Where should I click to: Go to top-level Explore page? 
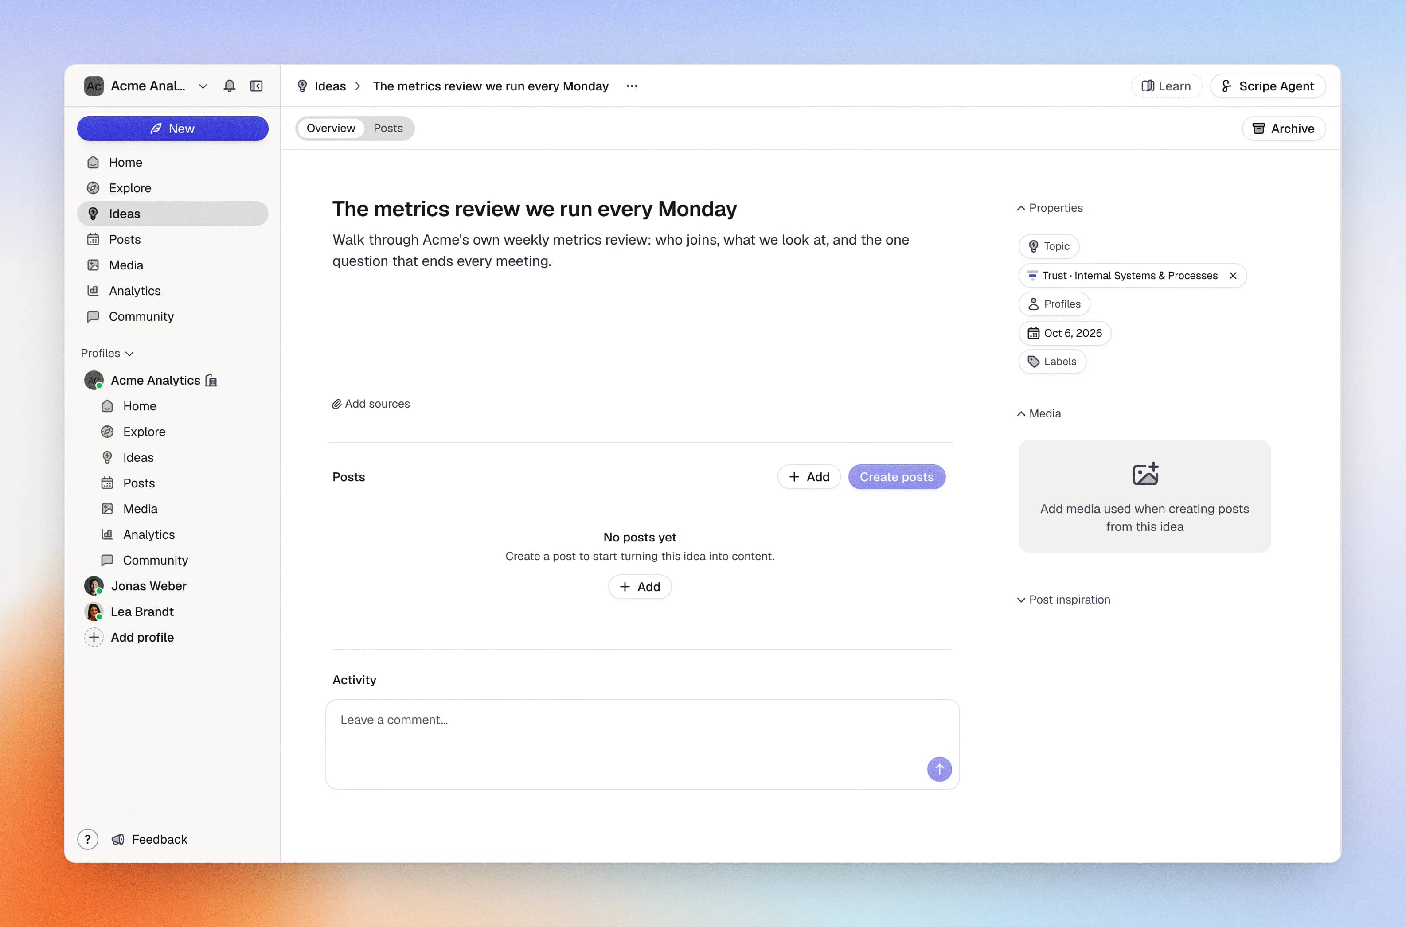[172, 188]
